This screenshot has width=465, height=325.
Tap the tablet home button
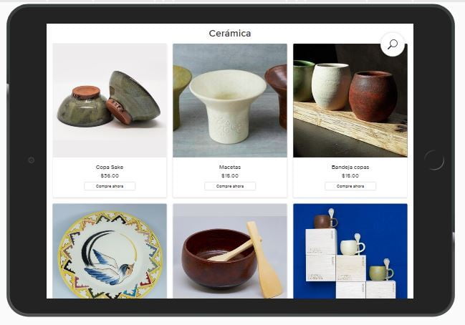click(x=434, y=160)
